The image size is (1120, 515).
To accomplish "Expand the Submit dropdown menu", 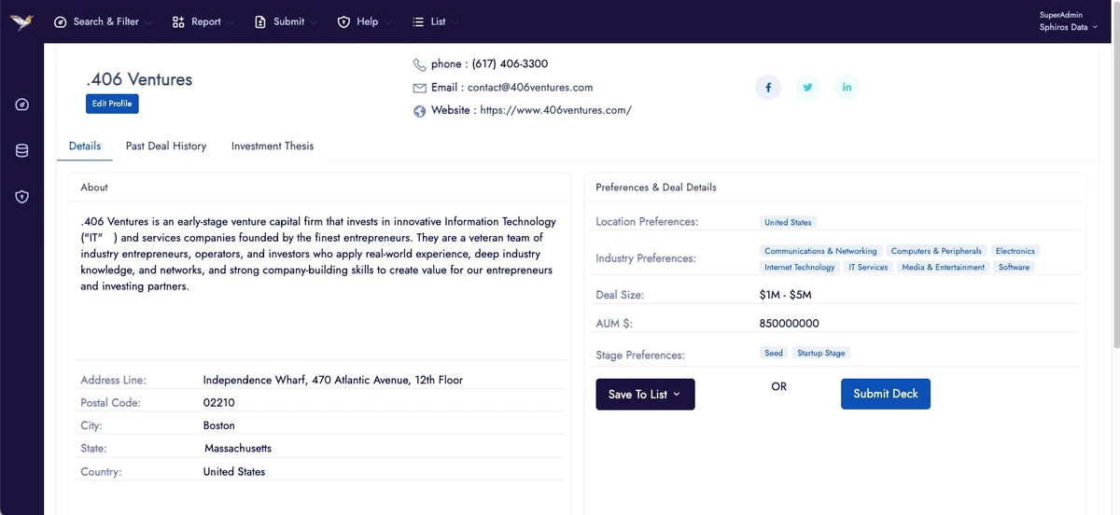I will pyautogui.click(x=287, y=22).
